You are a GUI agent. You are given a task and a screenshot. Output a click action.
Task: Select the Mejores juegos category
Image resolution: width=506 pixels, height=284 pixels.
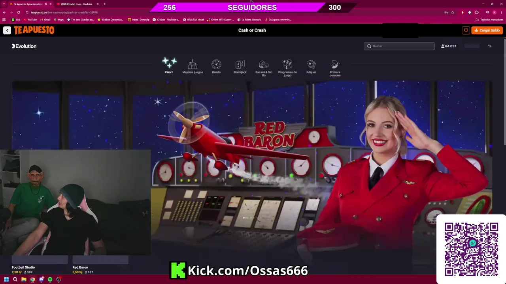[x=193, y=67]
